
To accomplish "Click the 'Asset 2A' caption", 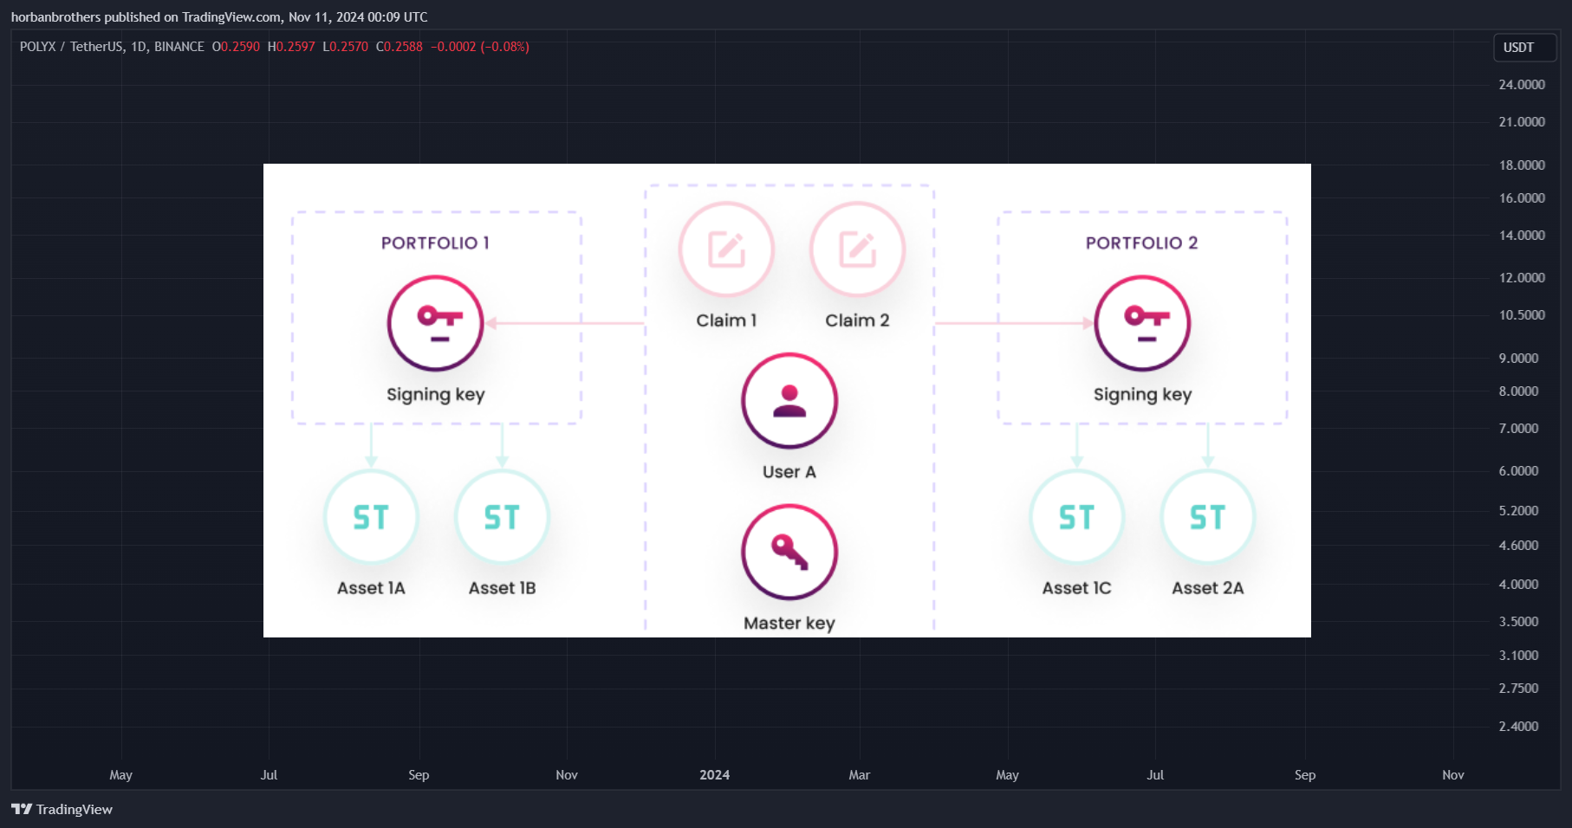I will (x=1208, y=588).
